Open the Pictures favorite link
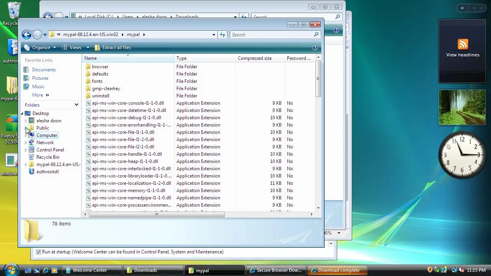The image size is (491, 276). tap(40, 78)
